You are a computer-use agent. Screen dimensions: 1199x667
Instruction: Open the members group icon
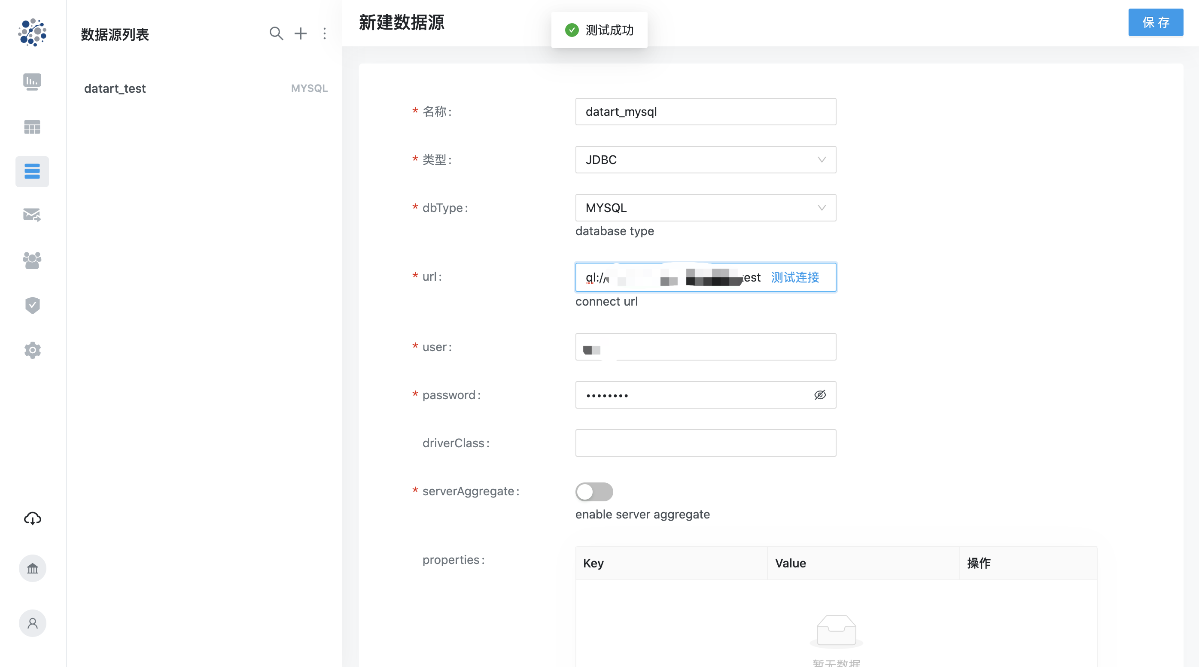pos(32,261)
